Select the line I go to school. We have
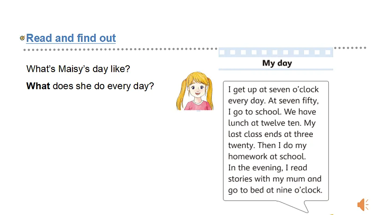Screen dimensions: 383x215 pos(272,112)
